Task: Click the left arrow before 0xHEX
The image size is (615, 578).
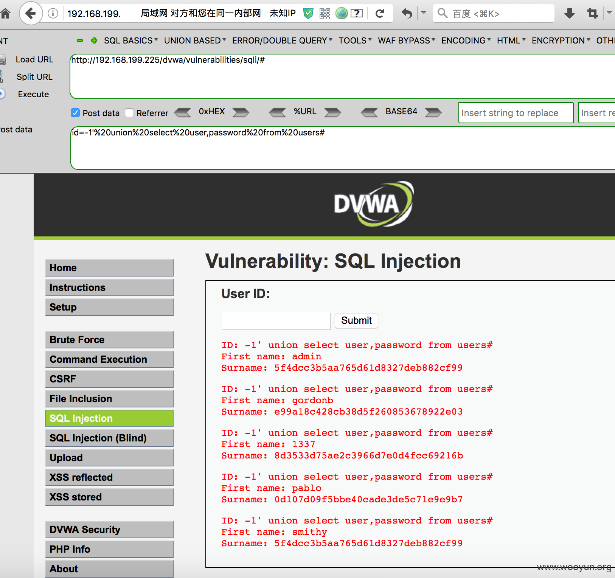Action: [183, 112]
